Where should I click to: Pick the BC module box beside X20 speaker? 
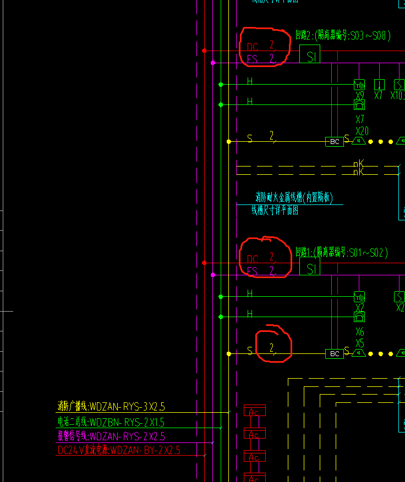click(335, 142)
